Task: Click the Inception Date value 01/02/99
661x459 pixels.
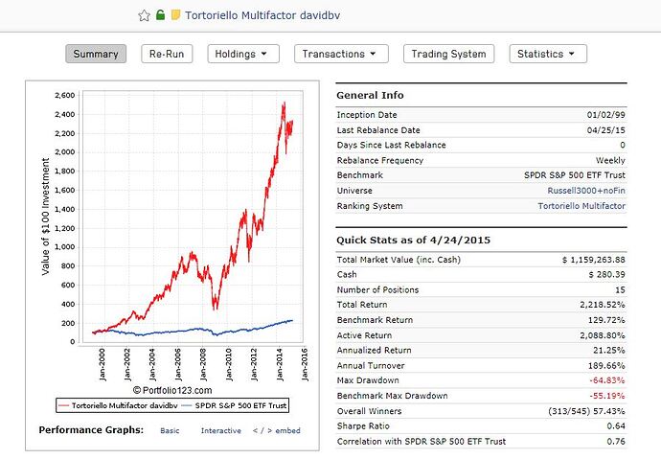Action: (605, 115)
